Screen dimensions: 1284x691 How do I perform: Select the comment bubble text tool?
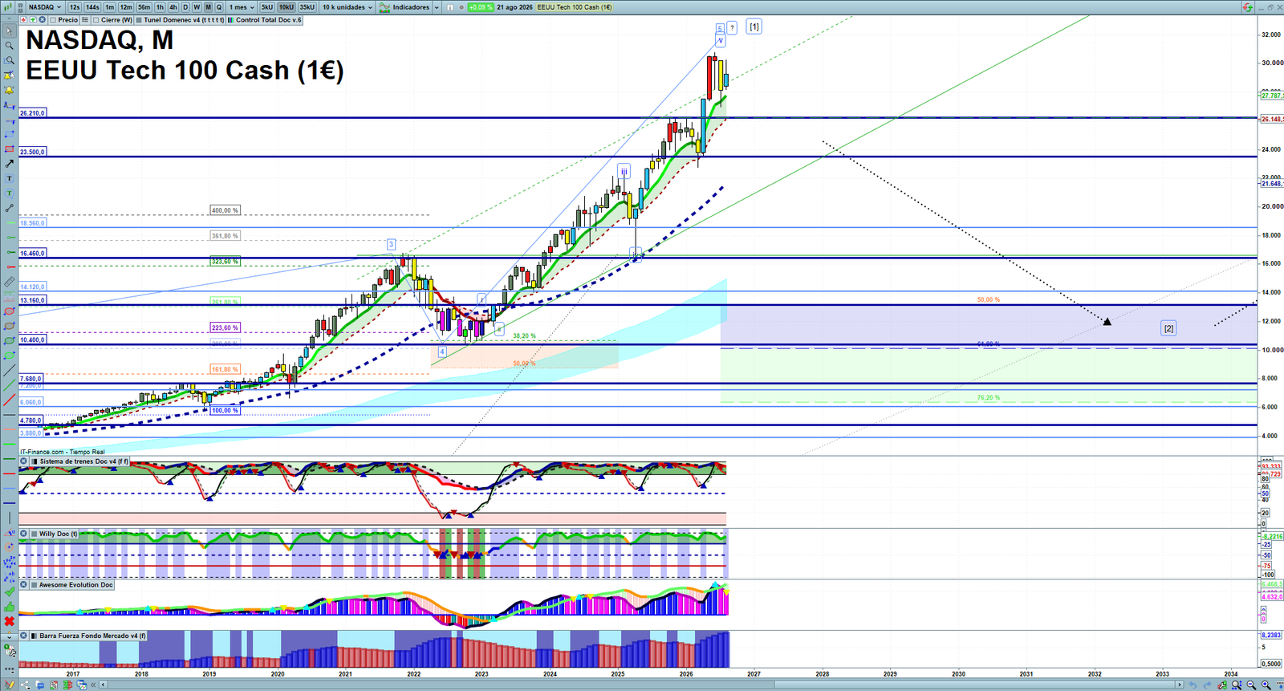coord(9,193)
